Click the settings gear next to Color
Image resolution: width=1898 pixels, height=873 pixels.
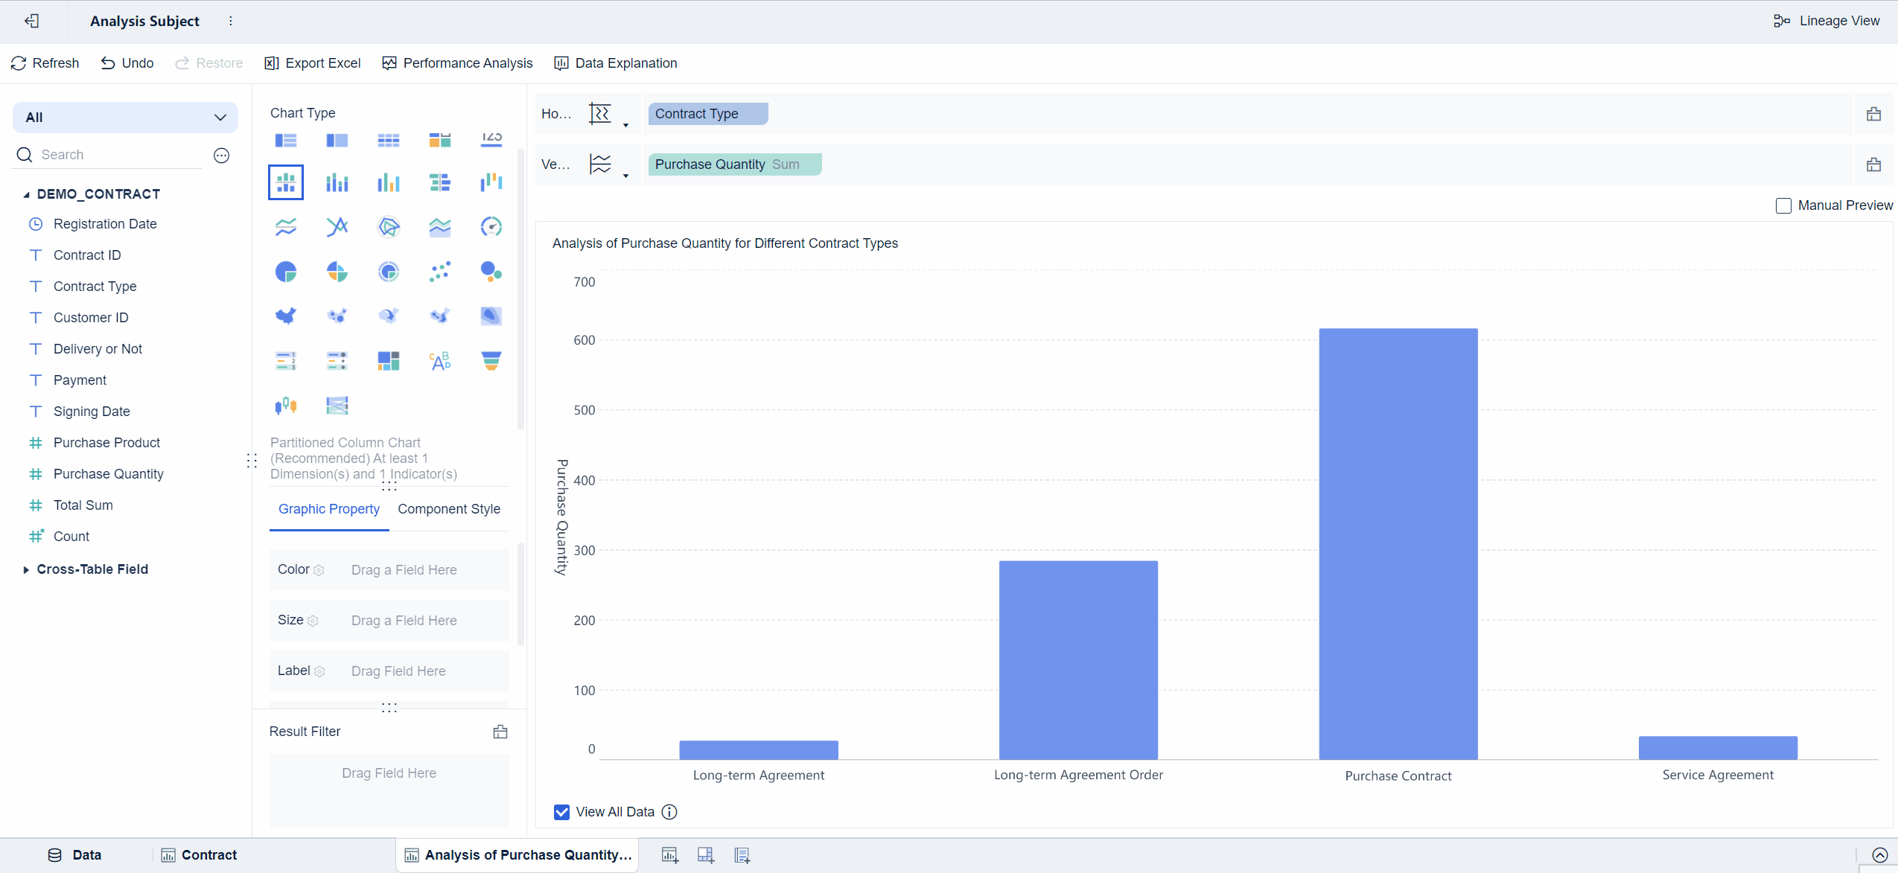[319, 570]
